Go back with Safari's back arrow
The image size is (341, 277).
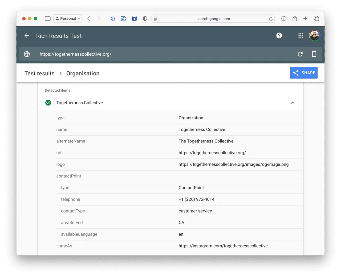coord(89,19)
